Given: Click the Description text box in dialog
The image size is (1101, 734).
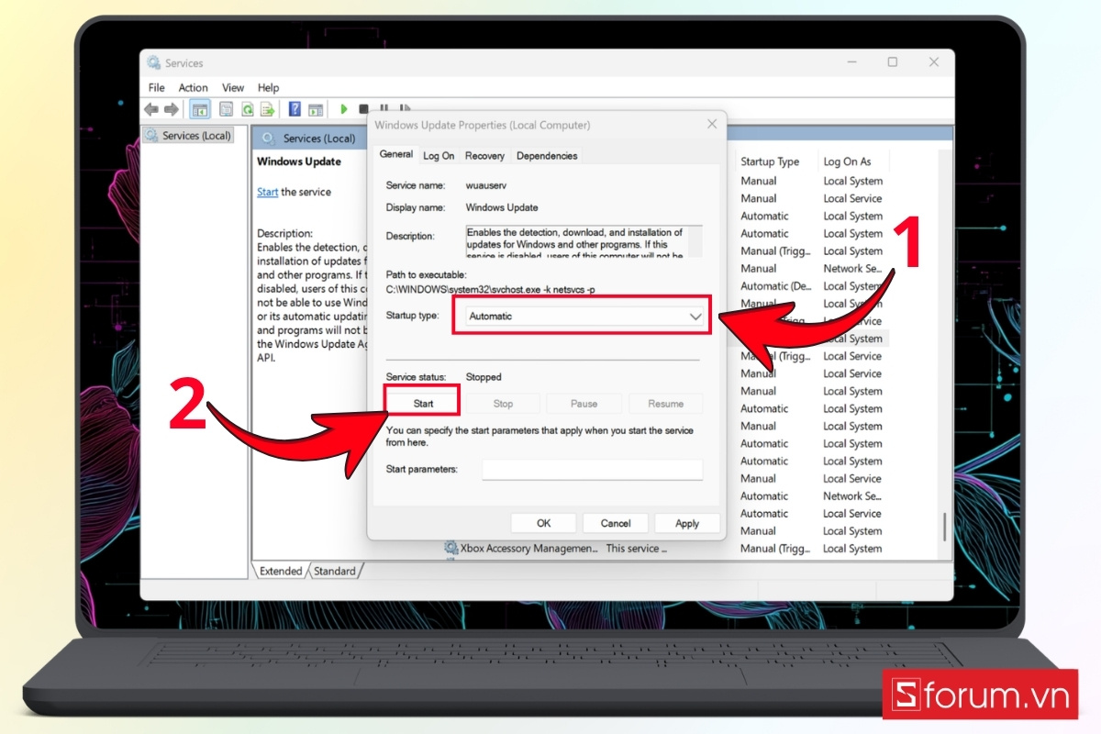Looking at the screenshot, I should pyautogui.click(x=584, y=241).
